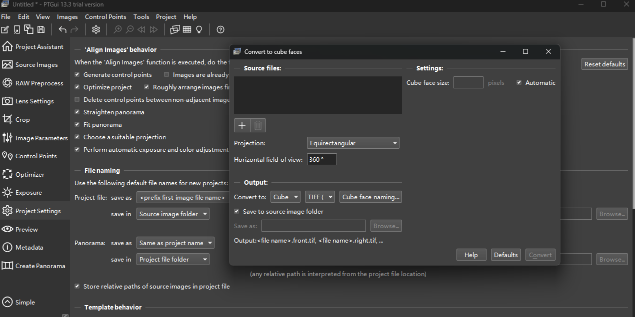The image size is (635, 317).
Task: Save project with floppy disk icon
Action: click(41, 29)
